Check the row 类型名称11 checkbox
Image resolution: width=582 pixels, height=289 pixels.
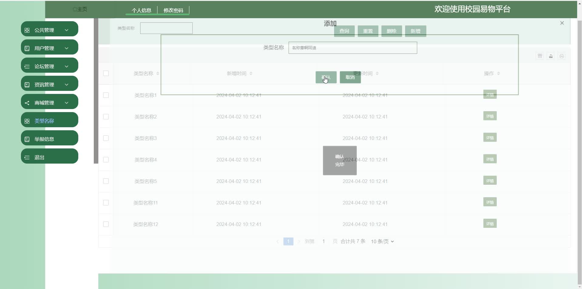point(106,203)
